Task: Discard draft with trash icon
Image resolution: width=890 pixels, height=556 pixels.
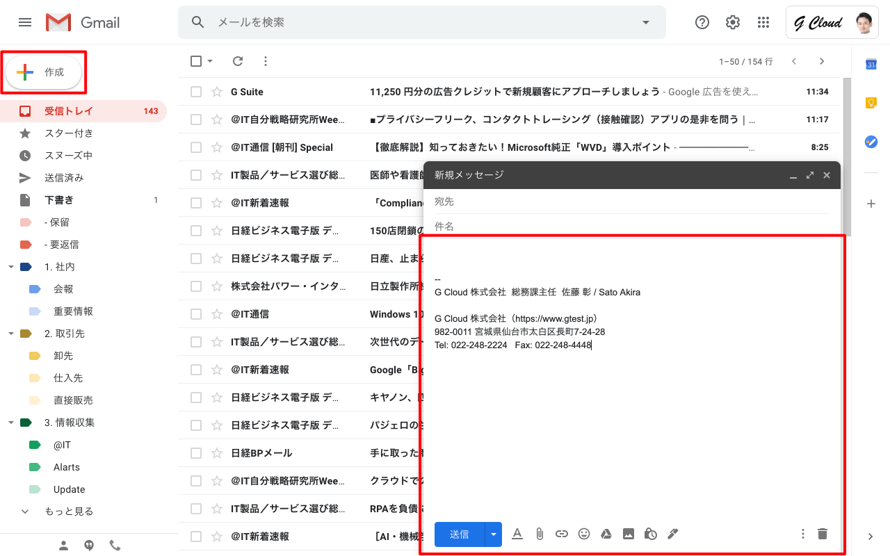Action: click(823, 534)
